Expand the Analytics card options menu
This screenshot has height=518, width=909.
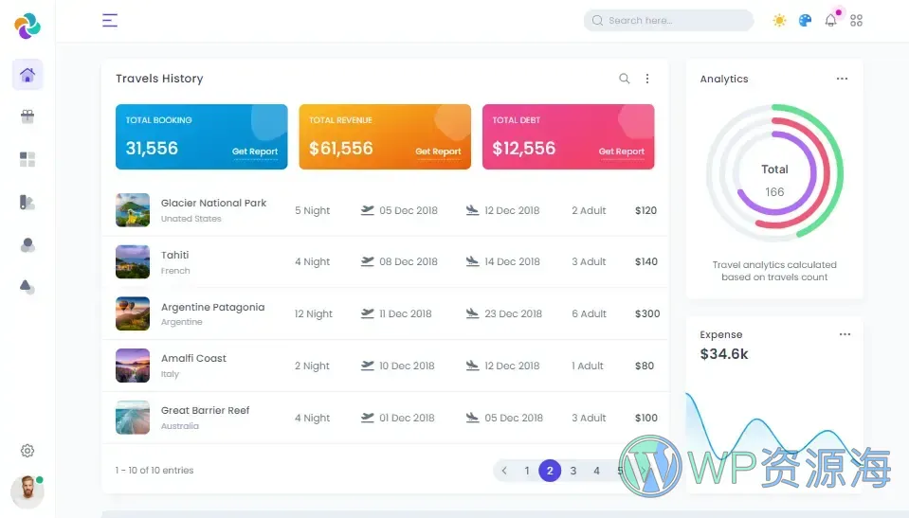coord(842,79)
